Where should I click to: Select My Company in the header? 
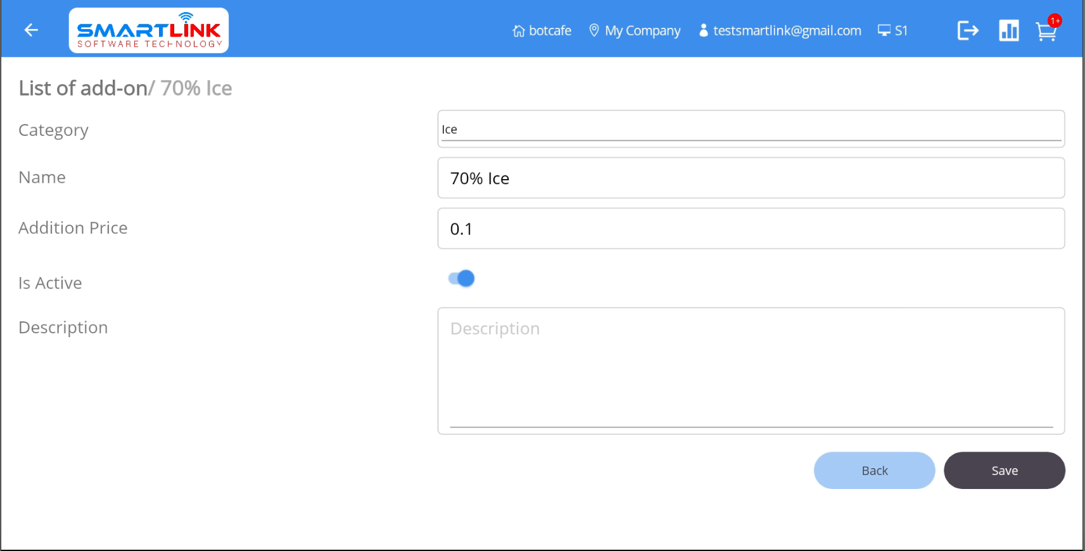[x=642, y=31]
